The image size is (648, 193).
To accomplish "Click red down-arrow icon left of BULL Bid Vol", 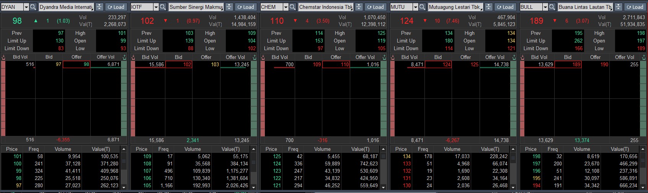I will coord(522,57).
